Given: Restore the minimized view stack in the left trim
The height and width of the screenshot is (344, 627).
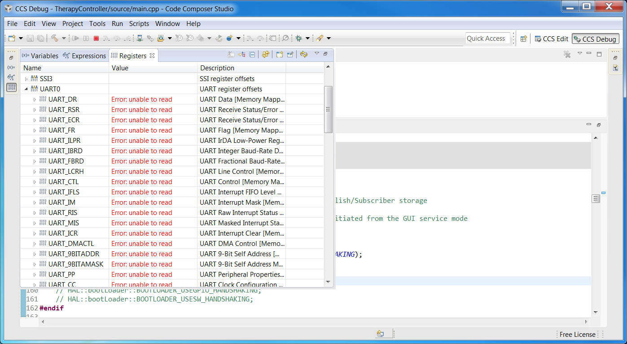Looking at the screenshot, I should click(x=12, y=57).
